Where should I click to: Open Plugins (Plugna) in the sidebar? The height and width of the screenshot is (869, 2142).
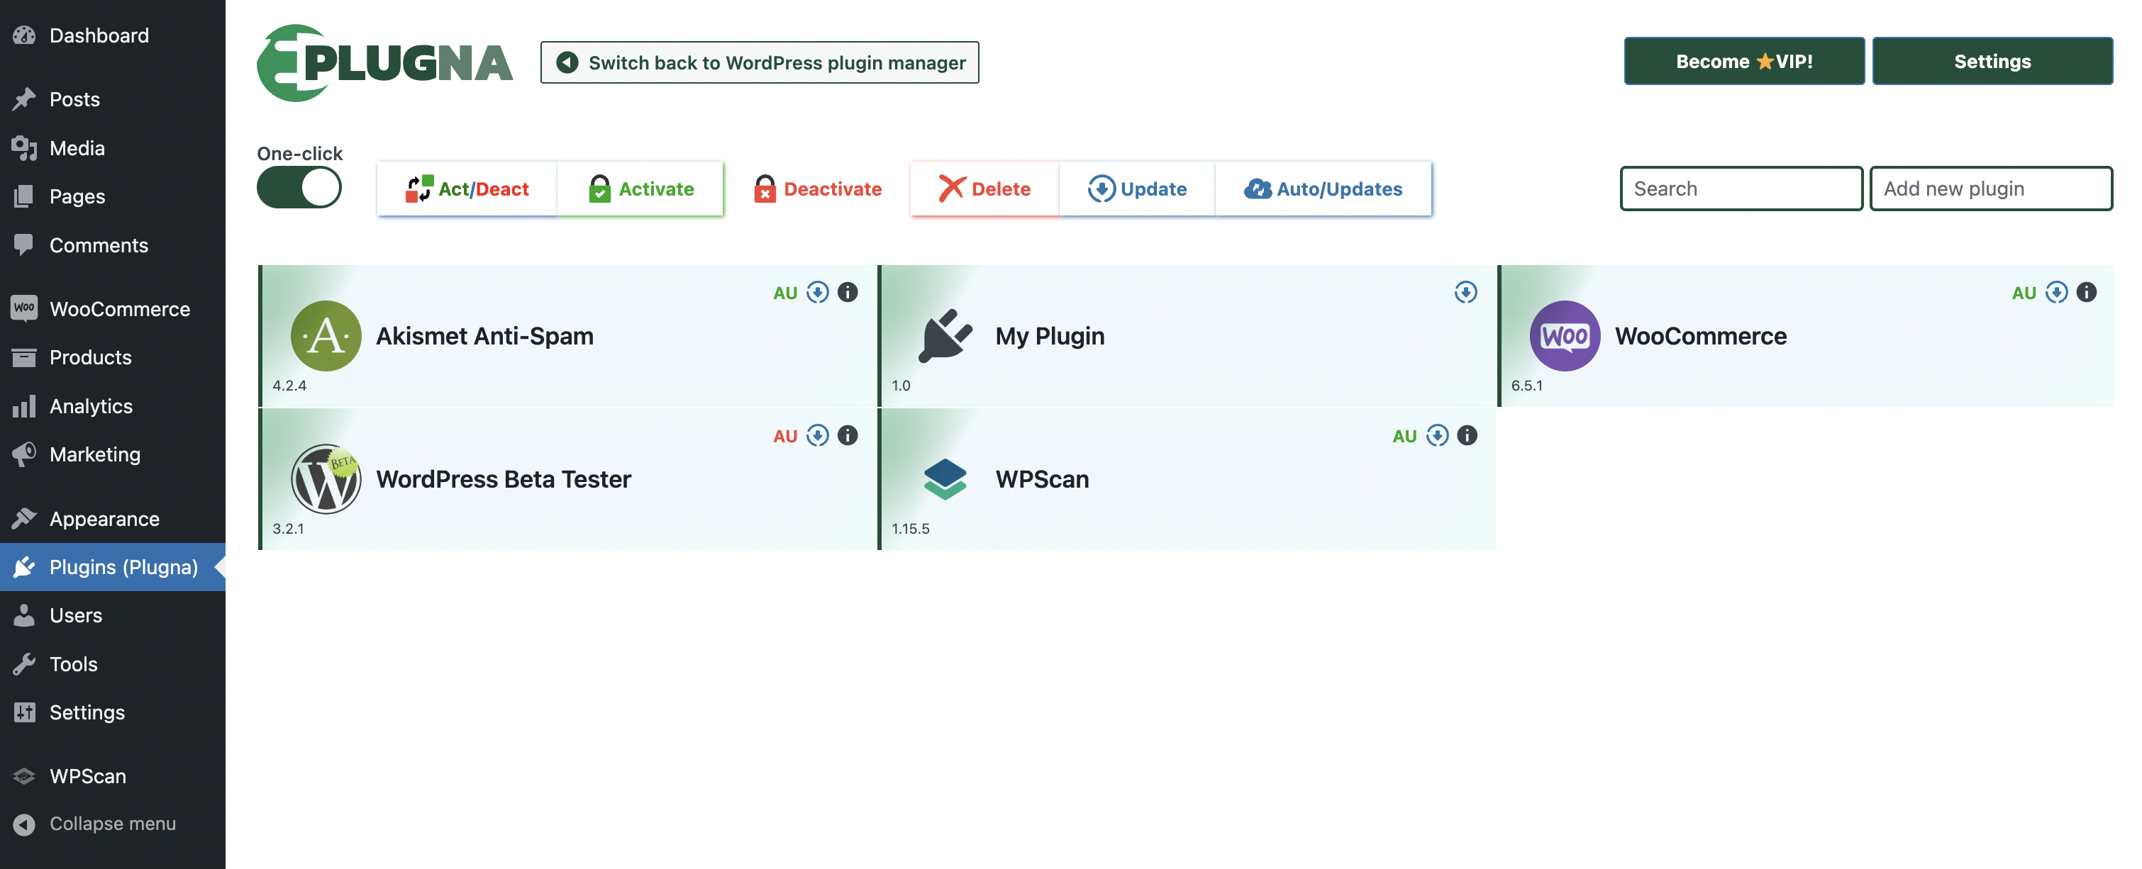[x=112, y=566]
